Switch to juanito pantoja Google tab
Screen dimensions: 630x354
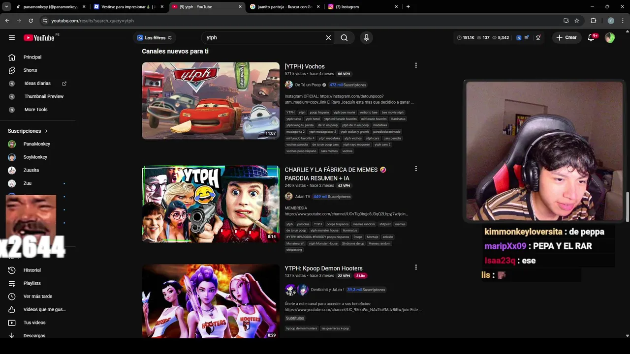click(x=284, y=7)
